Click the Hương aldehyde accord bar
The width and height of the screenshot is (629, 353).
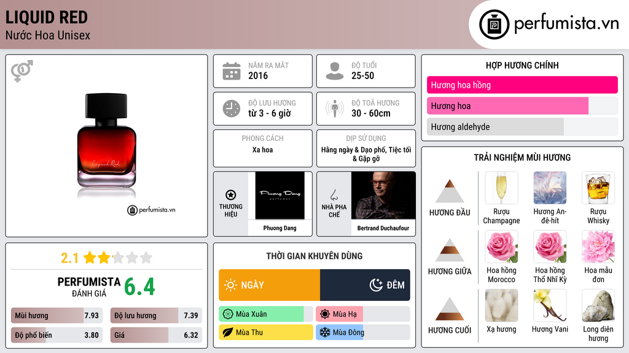coord(522,127)
